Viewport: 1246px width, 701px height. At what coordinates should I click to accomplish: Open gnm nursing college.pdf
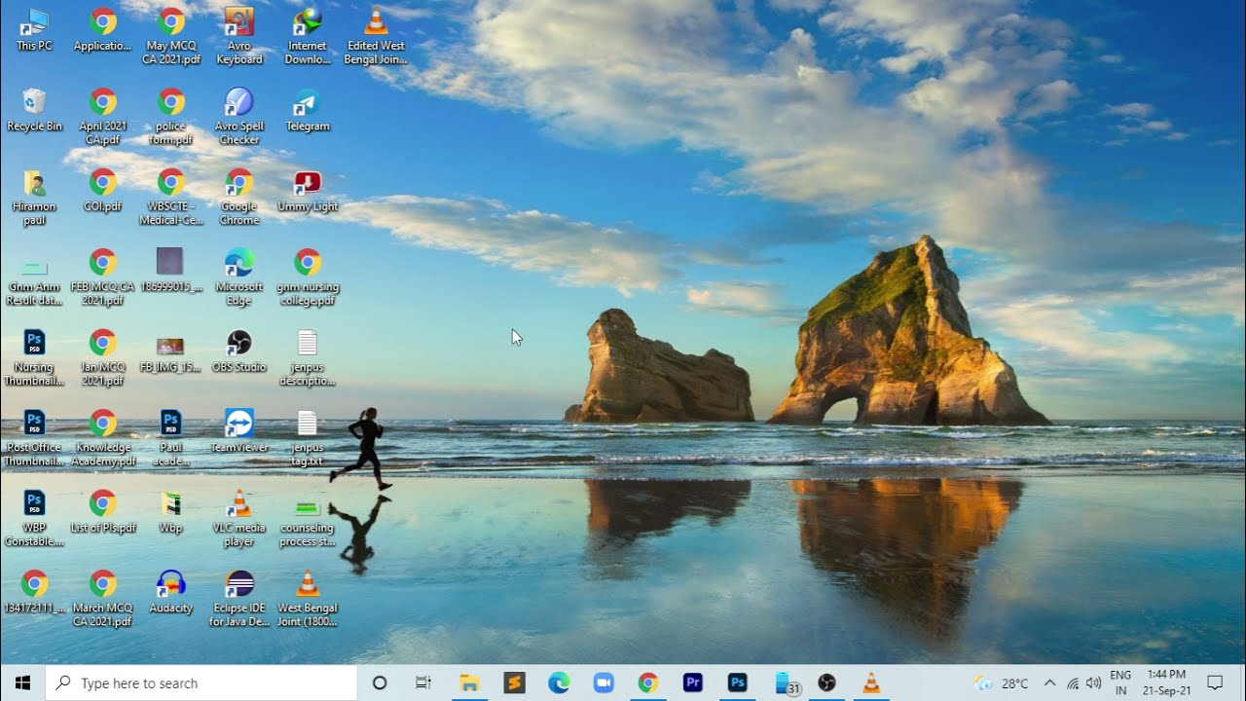point(308,277)
